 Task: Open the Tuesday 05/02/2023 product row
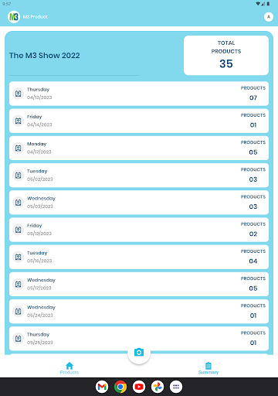pos(139,176)
